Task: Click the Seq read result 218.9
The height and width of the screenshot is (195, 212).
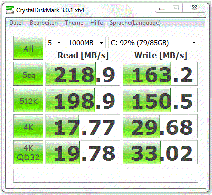Action: (x=83, y=74)
